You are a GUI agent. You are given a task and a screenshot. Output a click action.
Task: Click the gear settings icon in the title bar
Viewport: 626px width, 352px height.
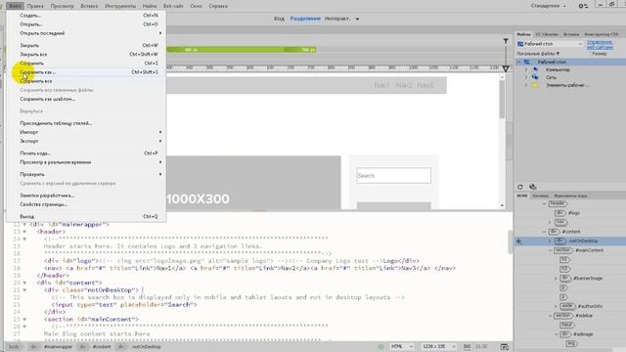pos(582,6)
